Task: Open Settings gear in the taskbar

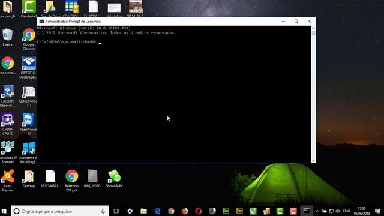Action: pyautogui.click(x=130, y=211)
